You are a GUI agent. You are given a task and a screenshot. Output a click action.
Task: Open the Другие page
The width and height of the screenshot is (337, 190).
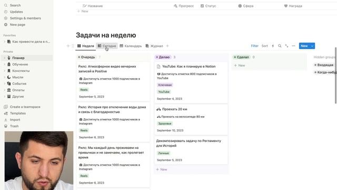[18, 97]
